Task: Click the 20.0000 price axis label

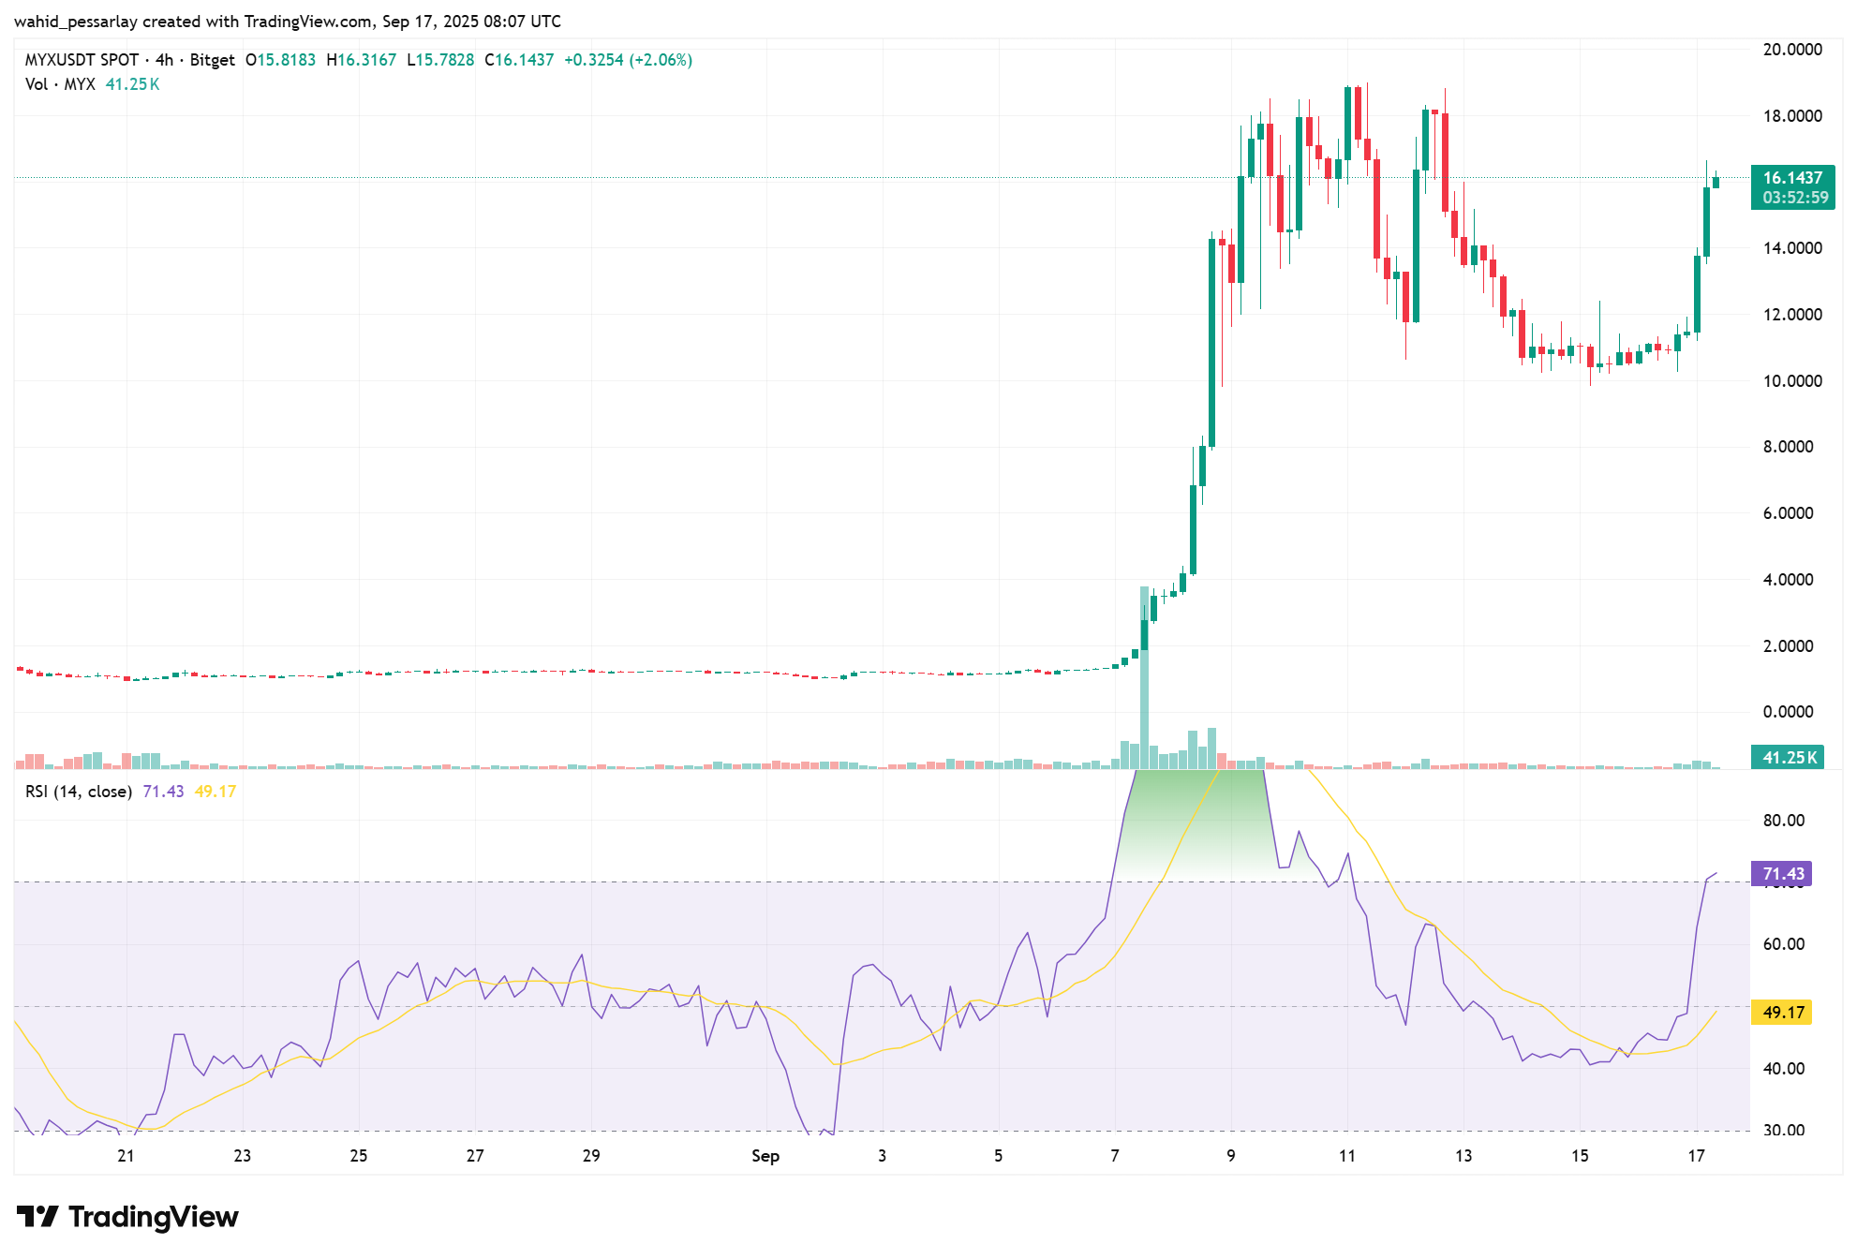Action: (x=1792, y=50)
